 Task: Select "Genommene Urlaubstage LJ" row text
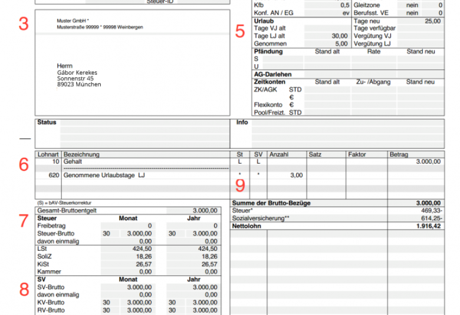coord(104,175)
